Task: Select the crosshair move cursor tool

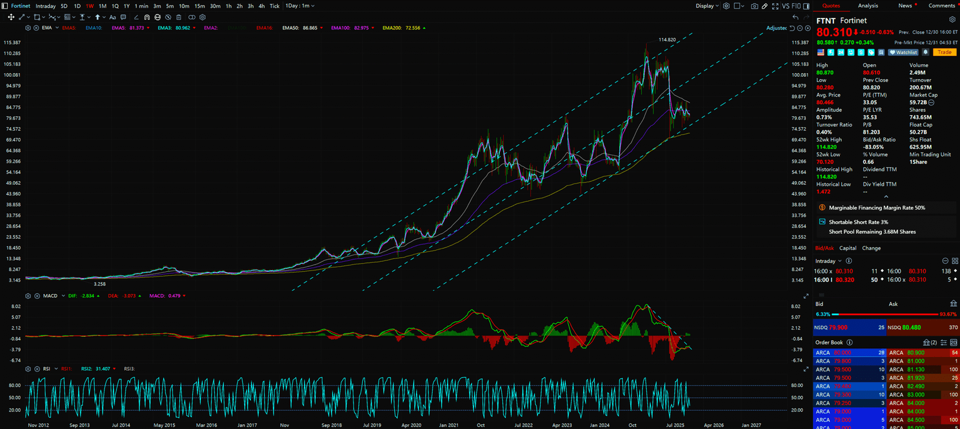Action: pyautogui.click(x=11, y=17)
